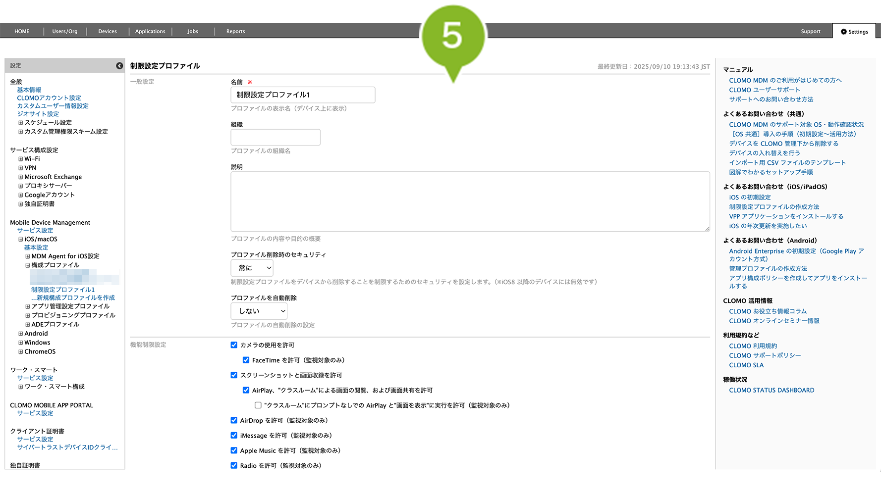Collapse the iOS/macOS tree node icon
This screenshot has width=881, height=495.
(x=21, y=240)
